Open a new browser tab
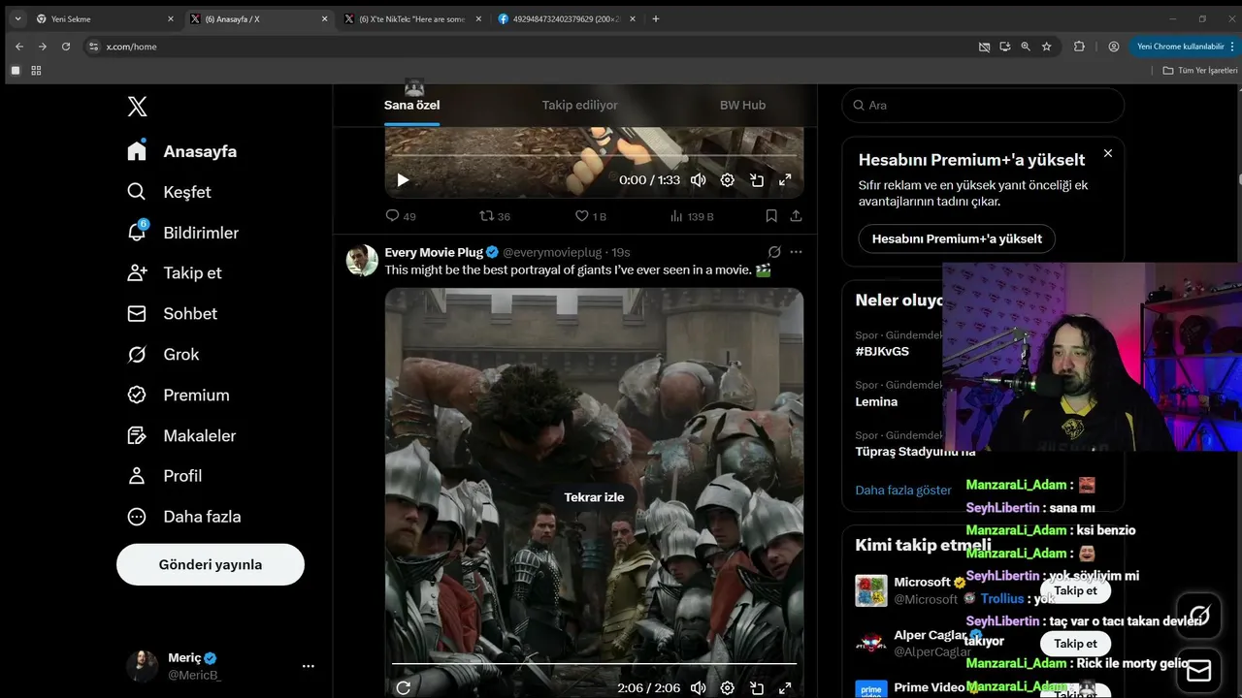The width and height of the screenshot is (1242, 698). click(x=656, y=18)
